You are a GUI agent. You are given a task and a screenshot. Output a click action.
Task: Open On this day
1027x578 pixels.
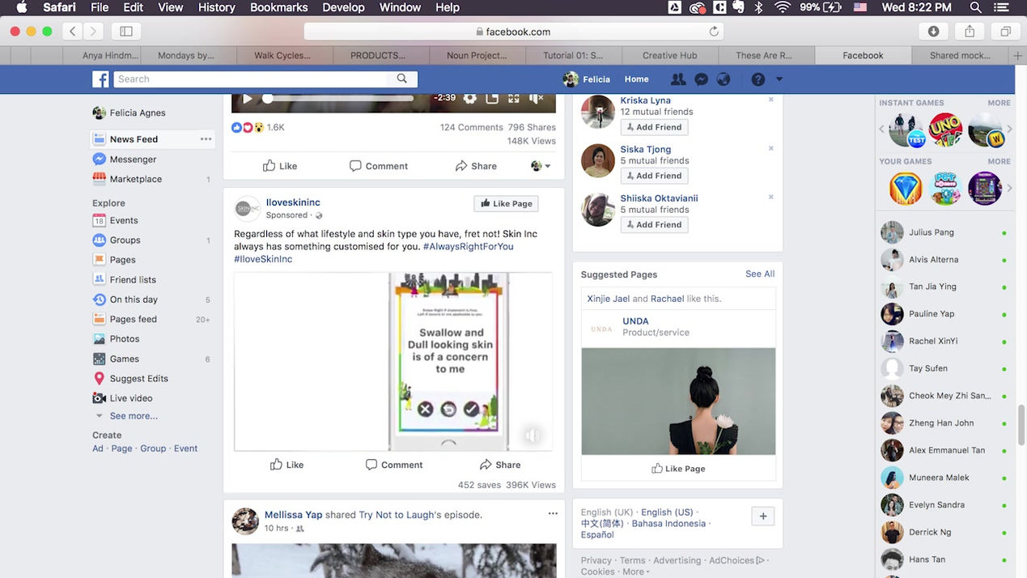134,300
